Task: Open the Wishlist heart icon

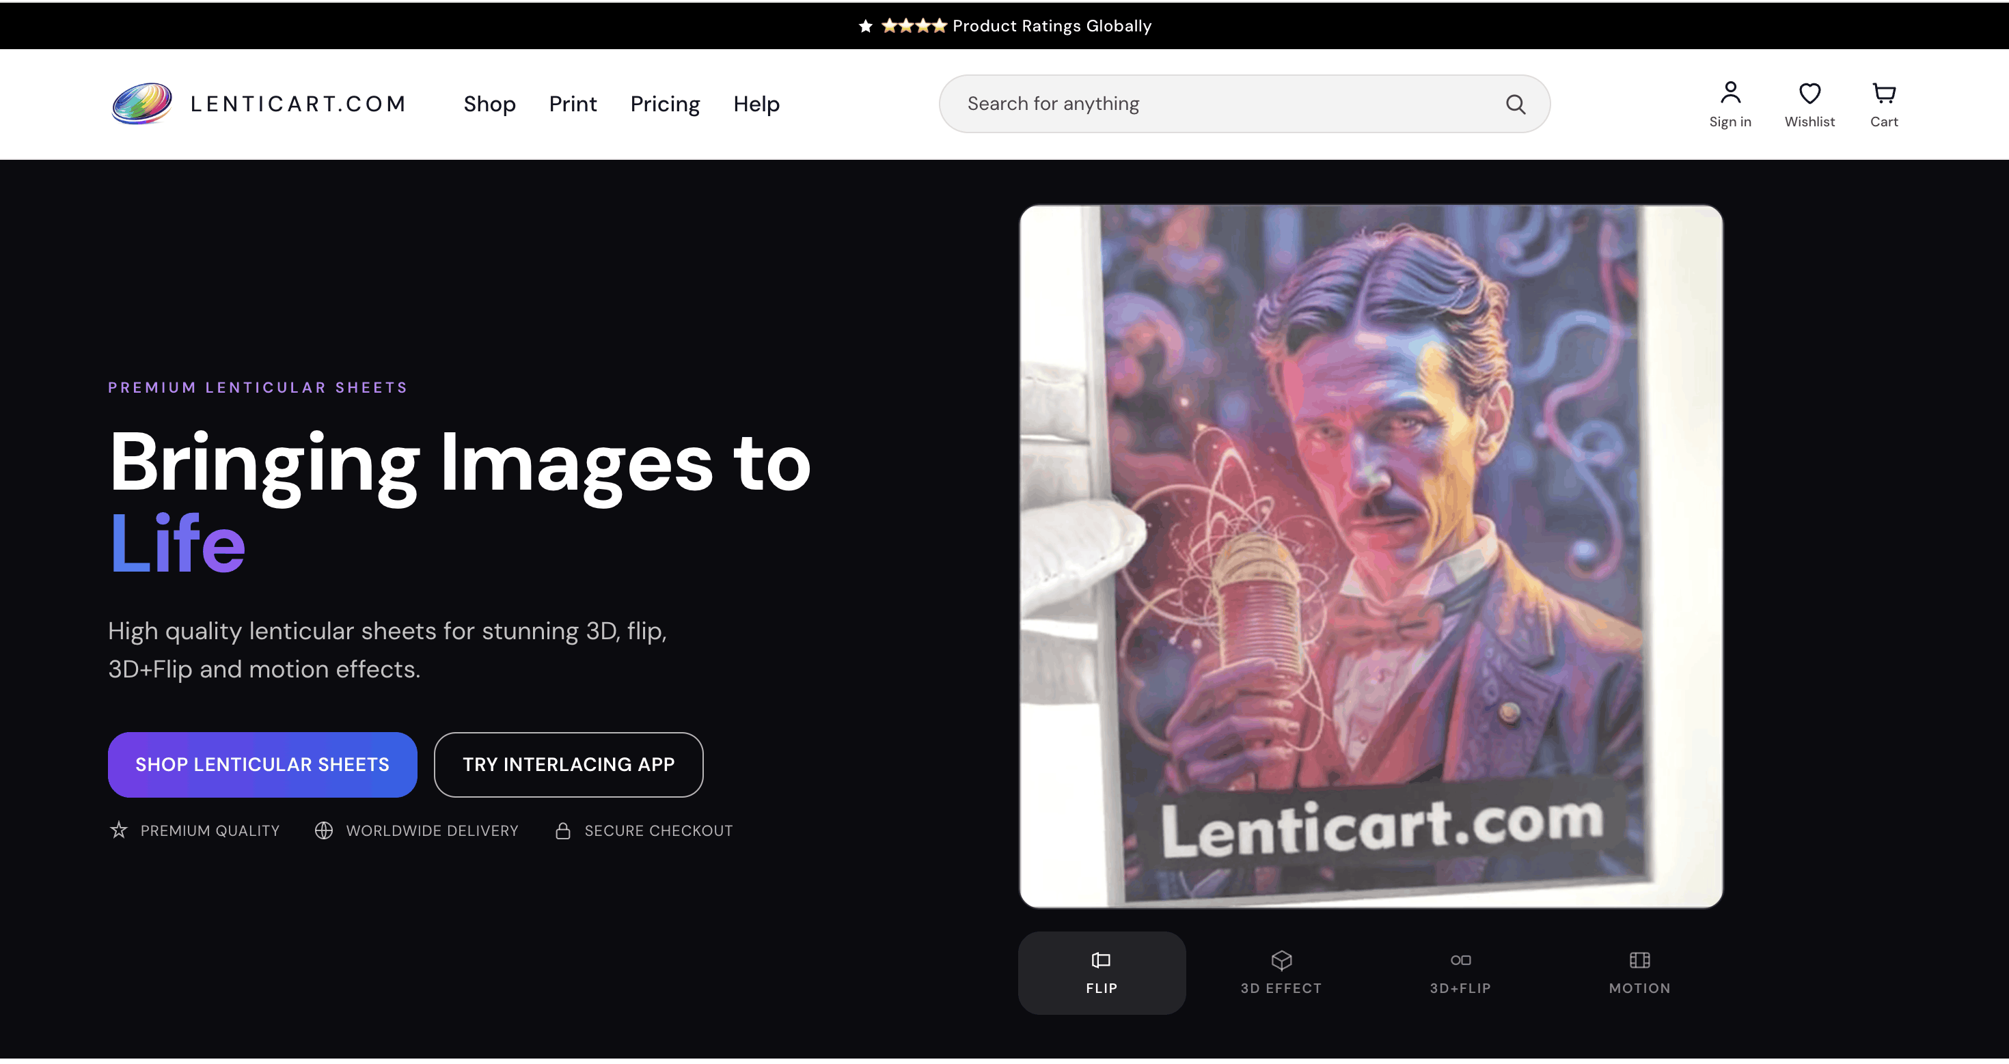Action: tap(1809, 93)
